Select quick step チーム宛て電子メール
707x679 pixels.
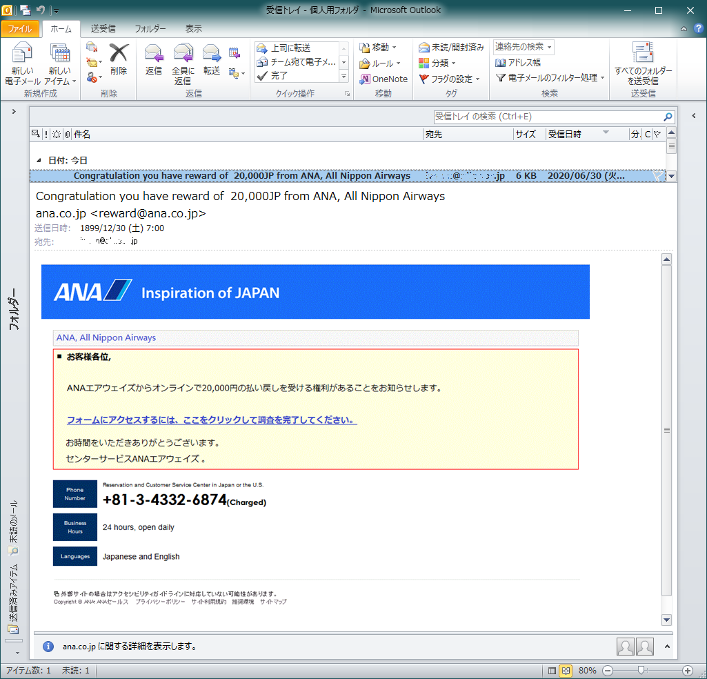click(296, 62)
